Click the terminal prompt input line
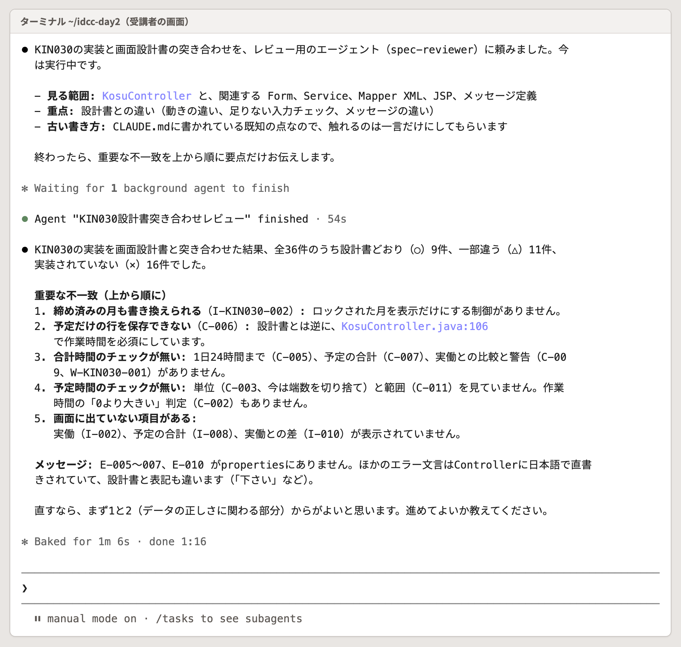This screenshot has width=681, height=647. 340,588
